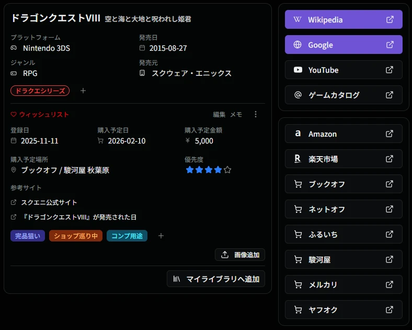Set priority to one star
Screen dimensions: 412x330
[x=190, y=170]
